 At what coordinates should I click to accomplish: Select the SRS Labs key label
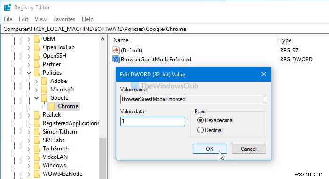click(54, 140)
